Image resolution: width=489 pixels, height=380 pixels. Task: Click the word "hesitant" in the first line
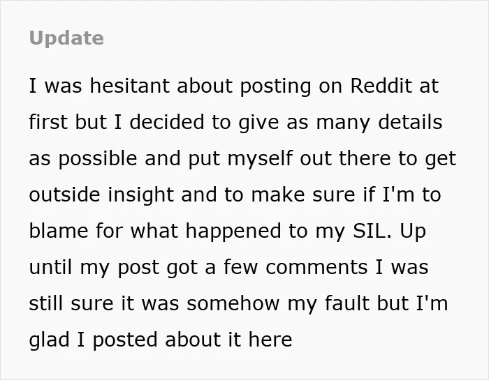pos(129,86)
